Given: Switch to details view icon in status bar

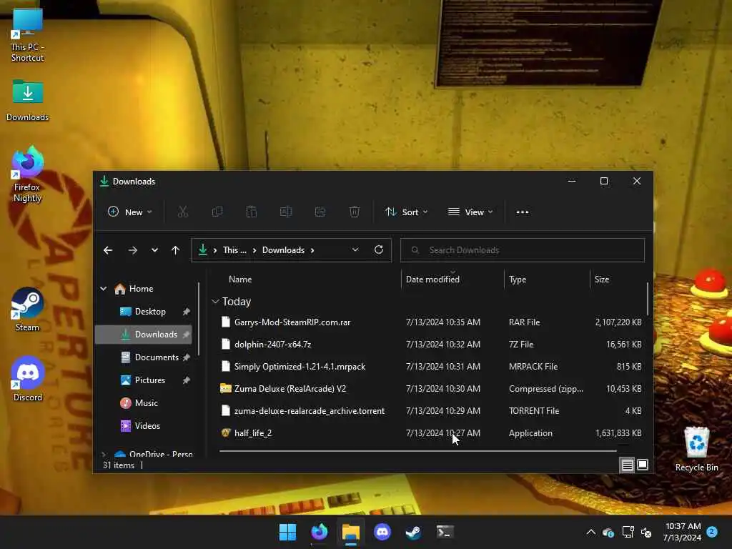Looking at the screenshot, I should (627, 465).
